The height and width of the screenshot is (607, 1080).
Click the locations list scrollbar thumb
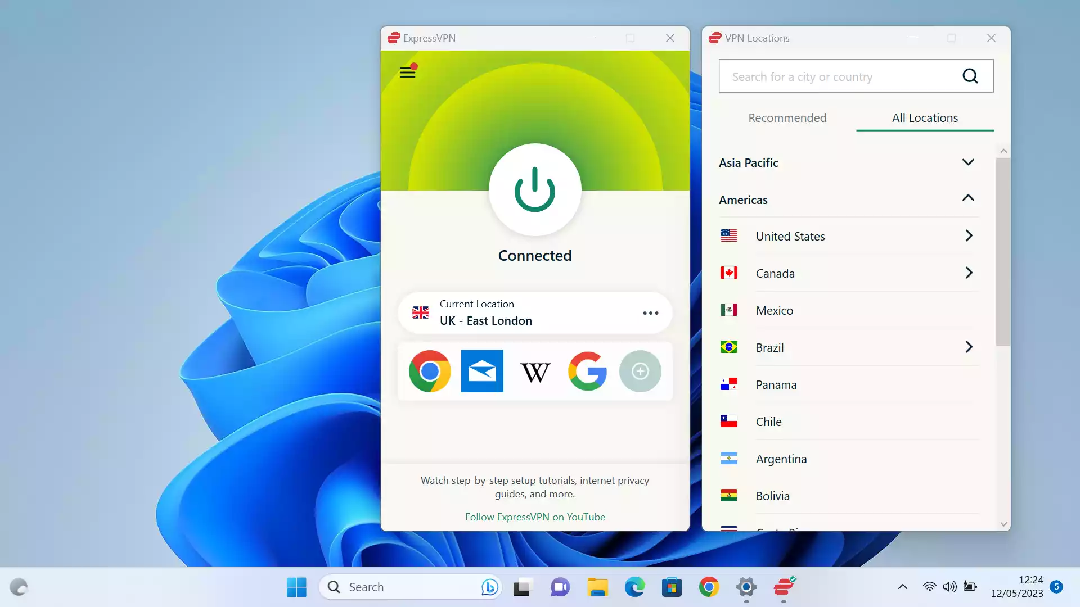[x=1003, y=252]
